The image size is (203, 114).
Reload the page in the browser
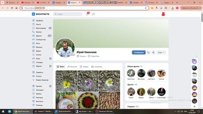pyautogui.click(x=12, y=8)
